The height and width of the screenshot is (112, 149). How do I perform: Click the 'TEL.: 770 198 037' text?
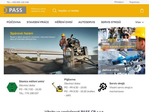pos(29,93)
